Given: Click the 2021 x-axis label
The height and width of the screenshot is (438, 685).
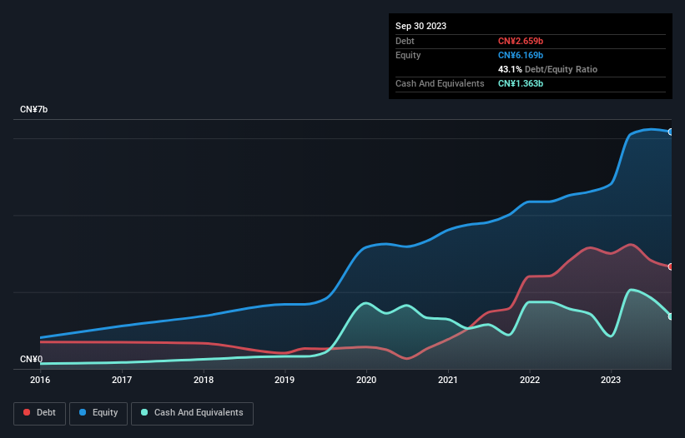Looking at the screenshot, I should pos(448,380).
